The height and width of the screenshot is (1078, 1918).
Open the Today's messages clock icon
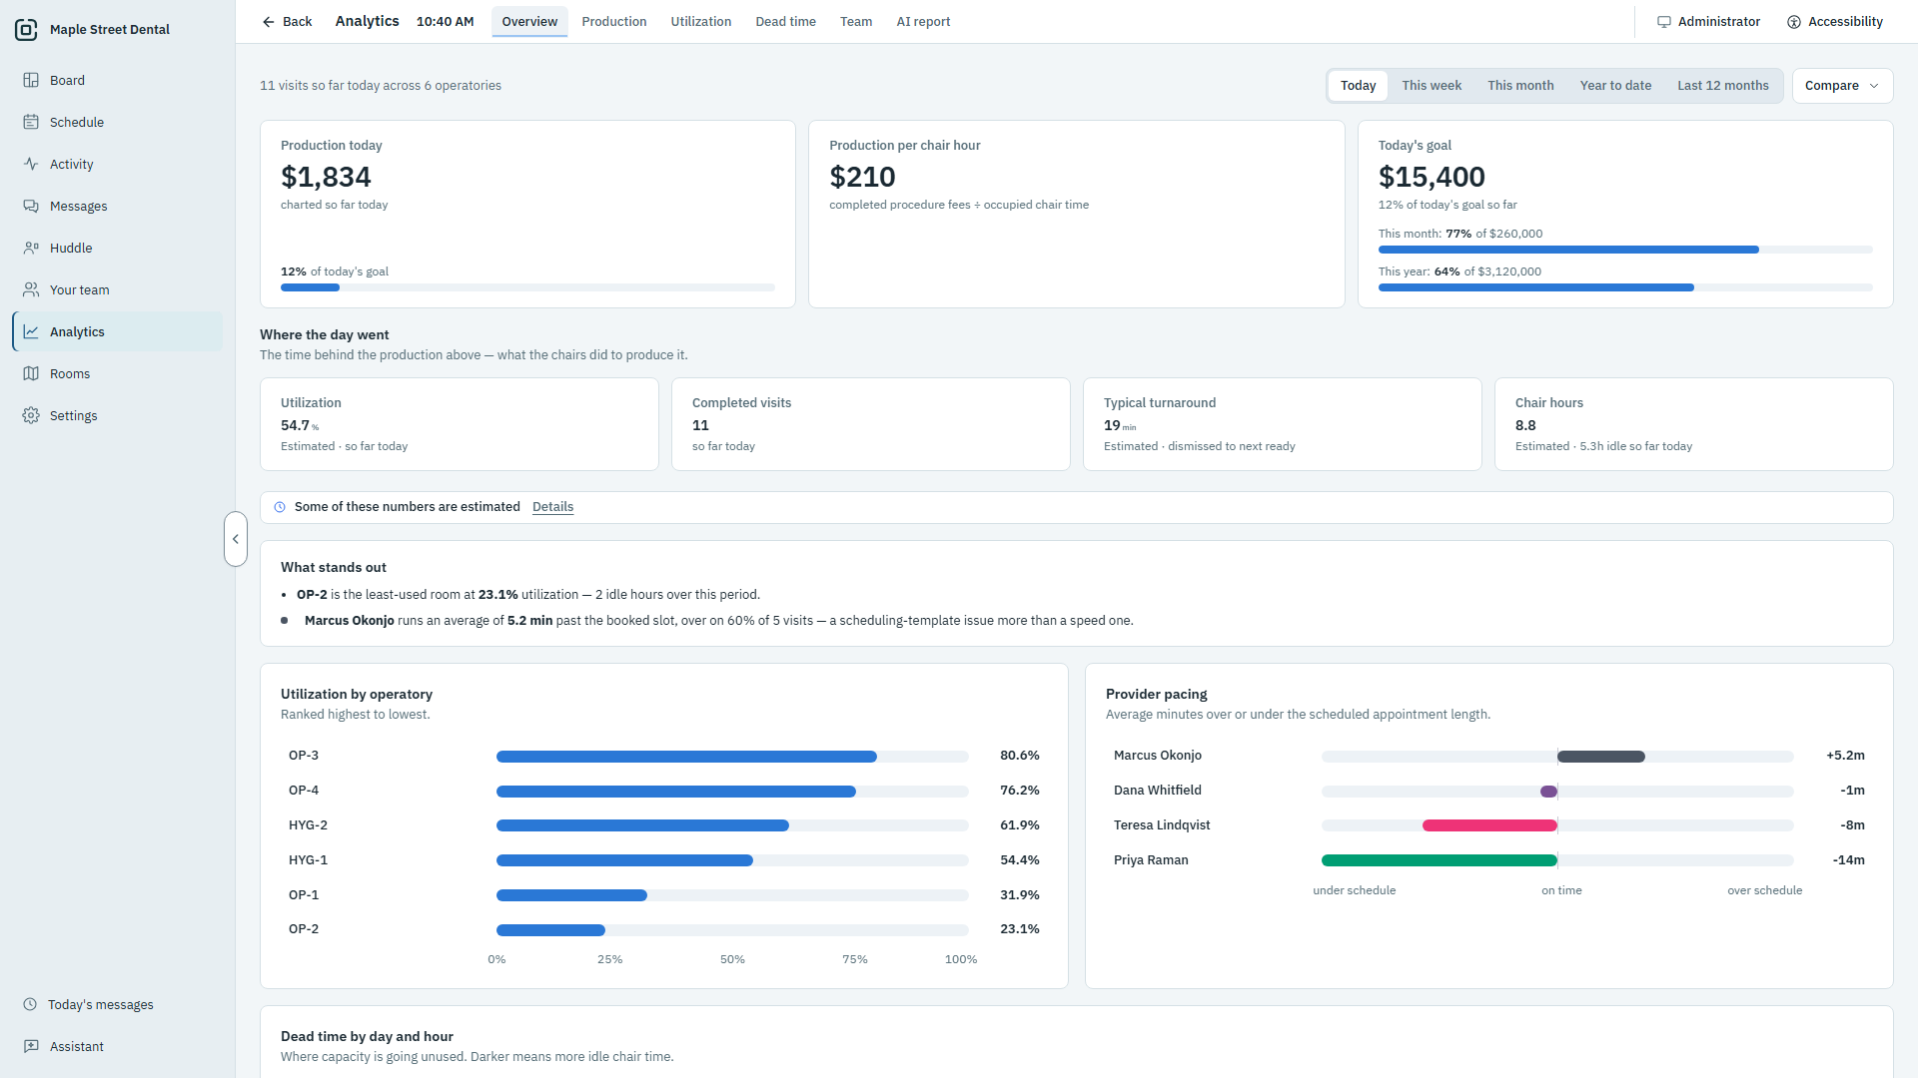tap(30, 1004)
